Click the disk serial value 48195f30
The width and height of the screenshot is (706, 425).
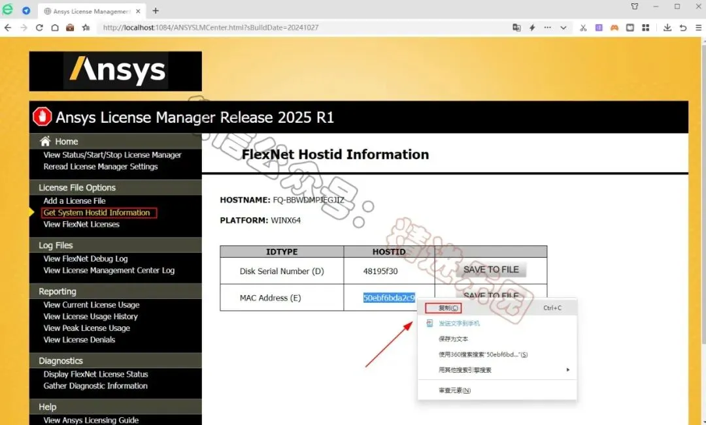380,271
